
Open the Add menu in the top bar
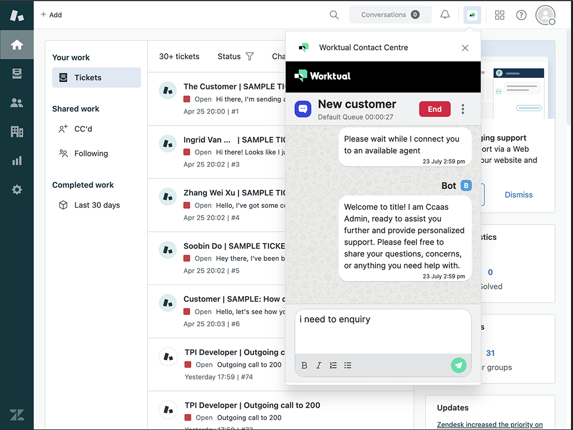[51, 15]
